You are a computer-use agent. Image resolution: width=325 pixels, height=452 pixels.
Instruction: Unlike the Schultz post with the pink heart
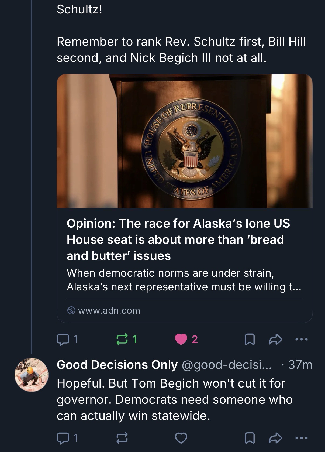(x=181, y=339)
